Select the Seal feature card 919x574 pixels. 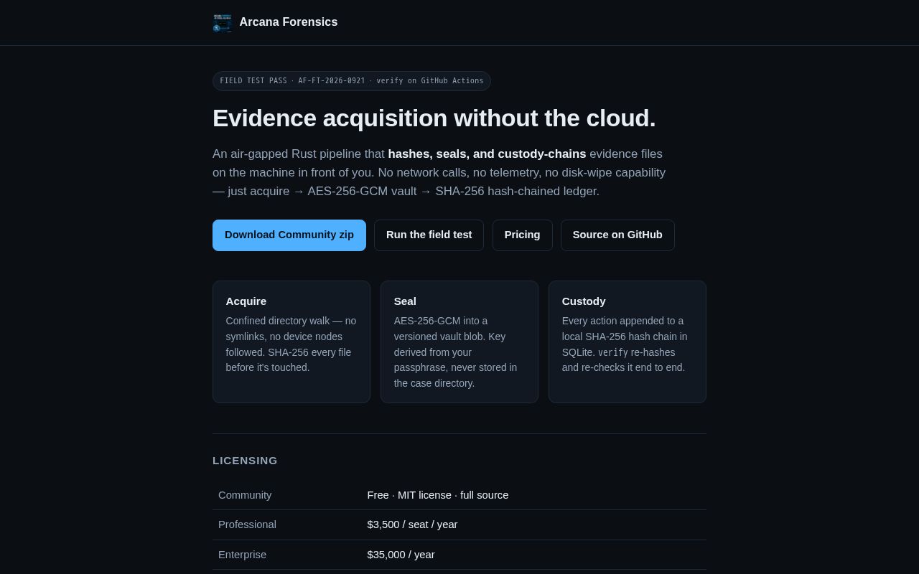(x=459, y=342)
